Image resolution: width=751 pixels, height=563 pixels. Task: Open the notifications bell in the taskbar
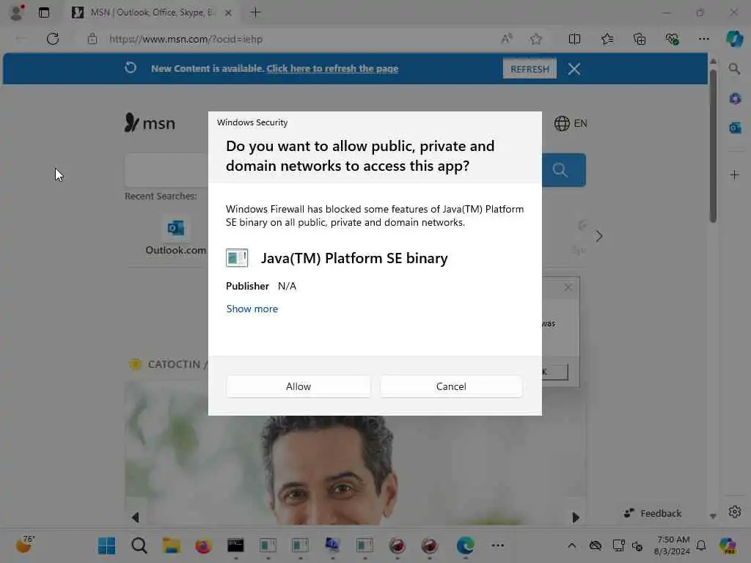[x=701, y=545]
